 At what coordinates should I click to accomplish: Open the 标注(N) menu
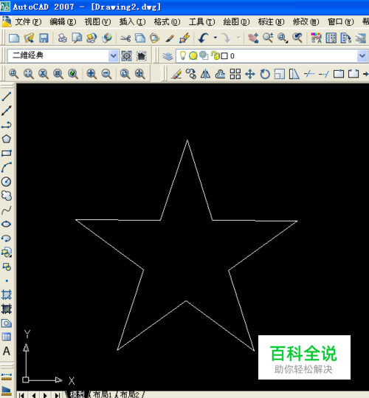click(271, 22)
